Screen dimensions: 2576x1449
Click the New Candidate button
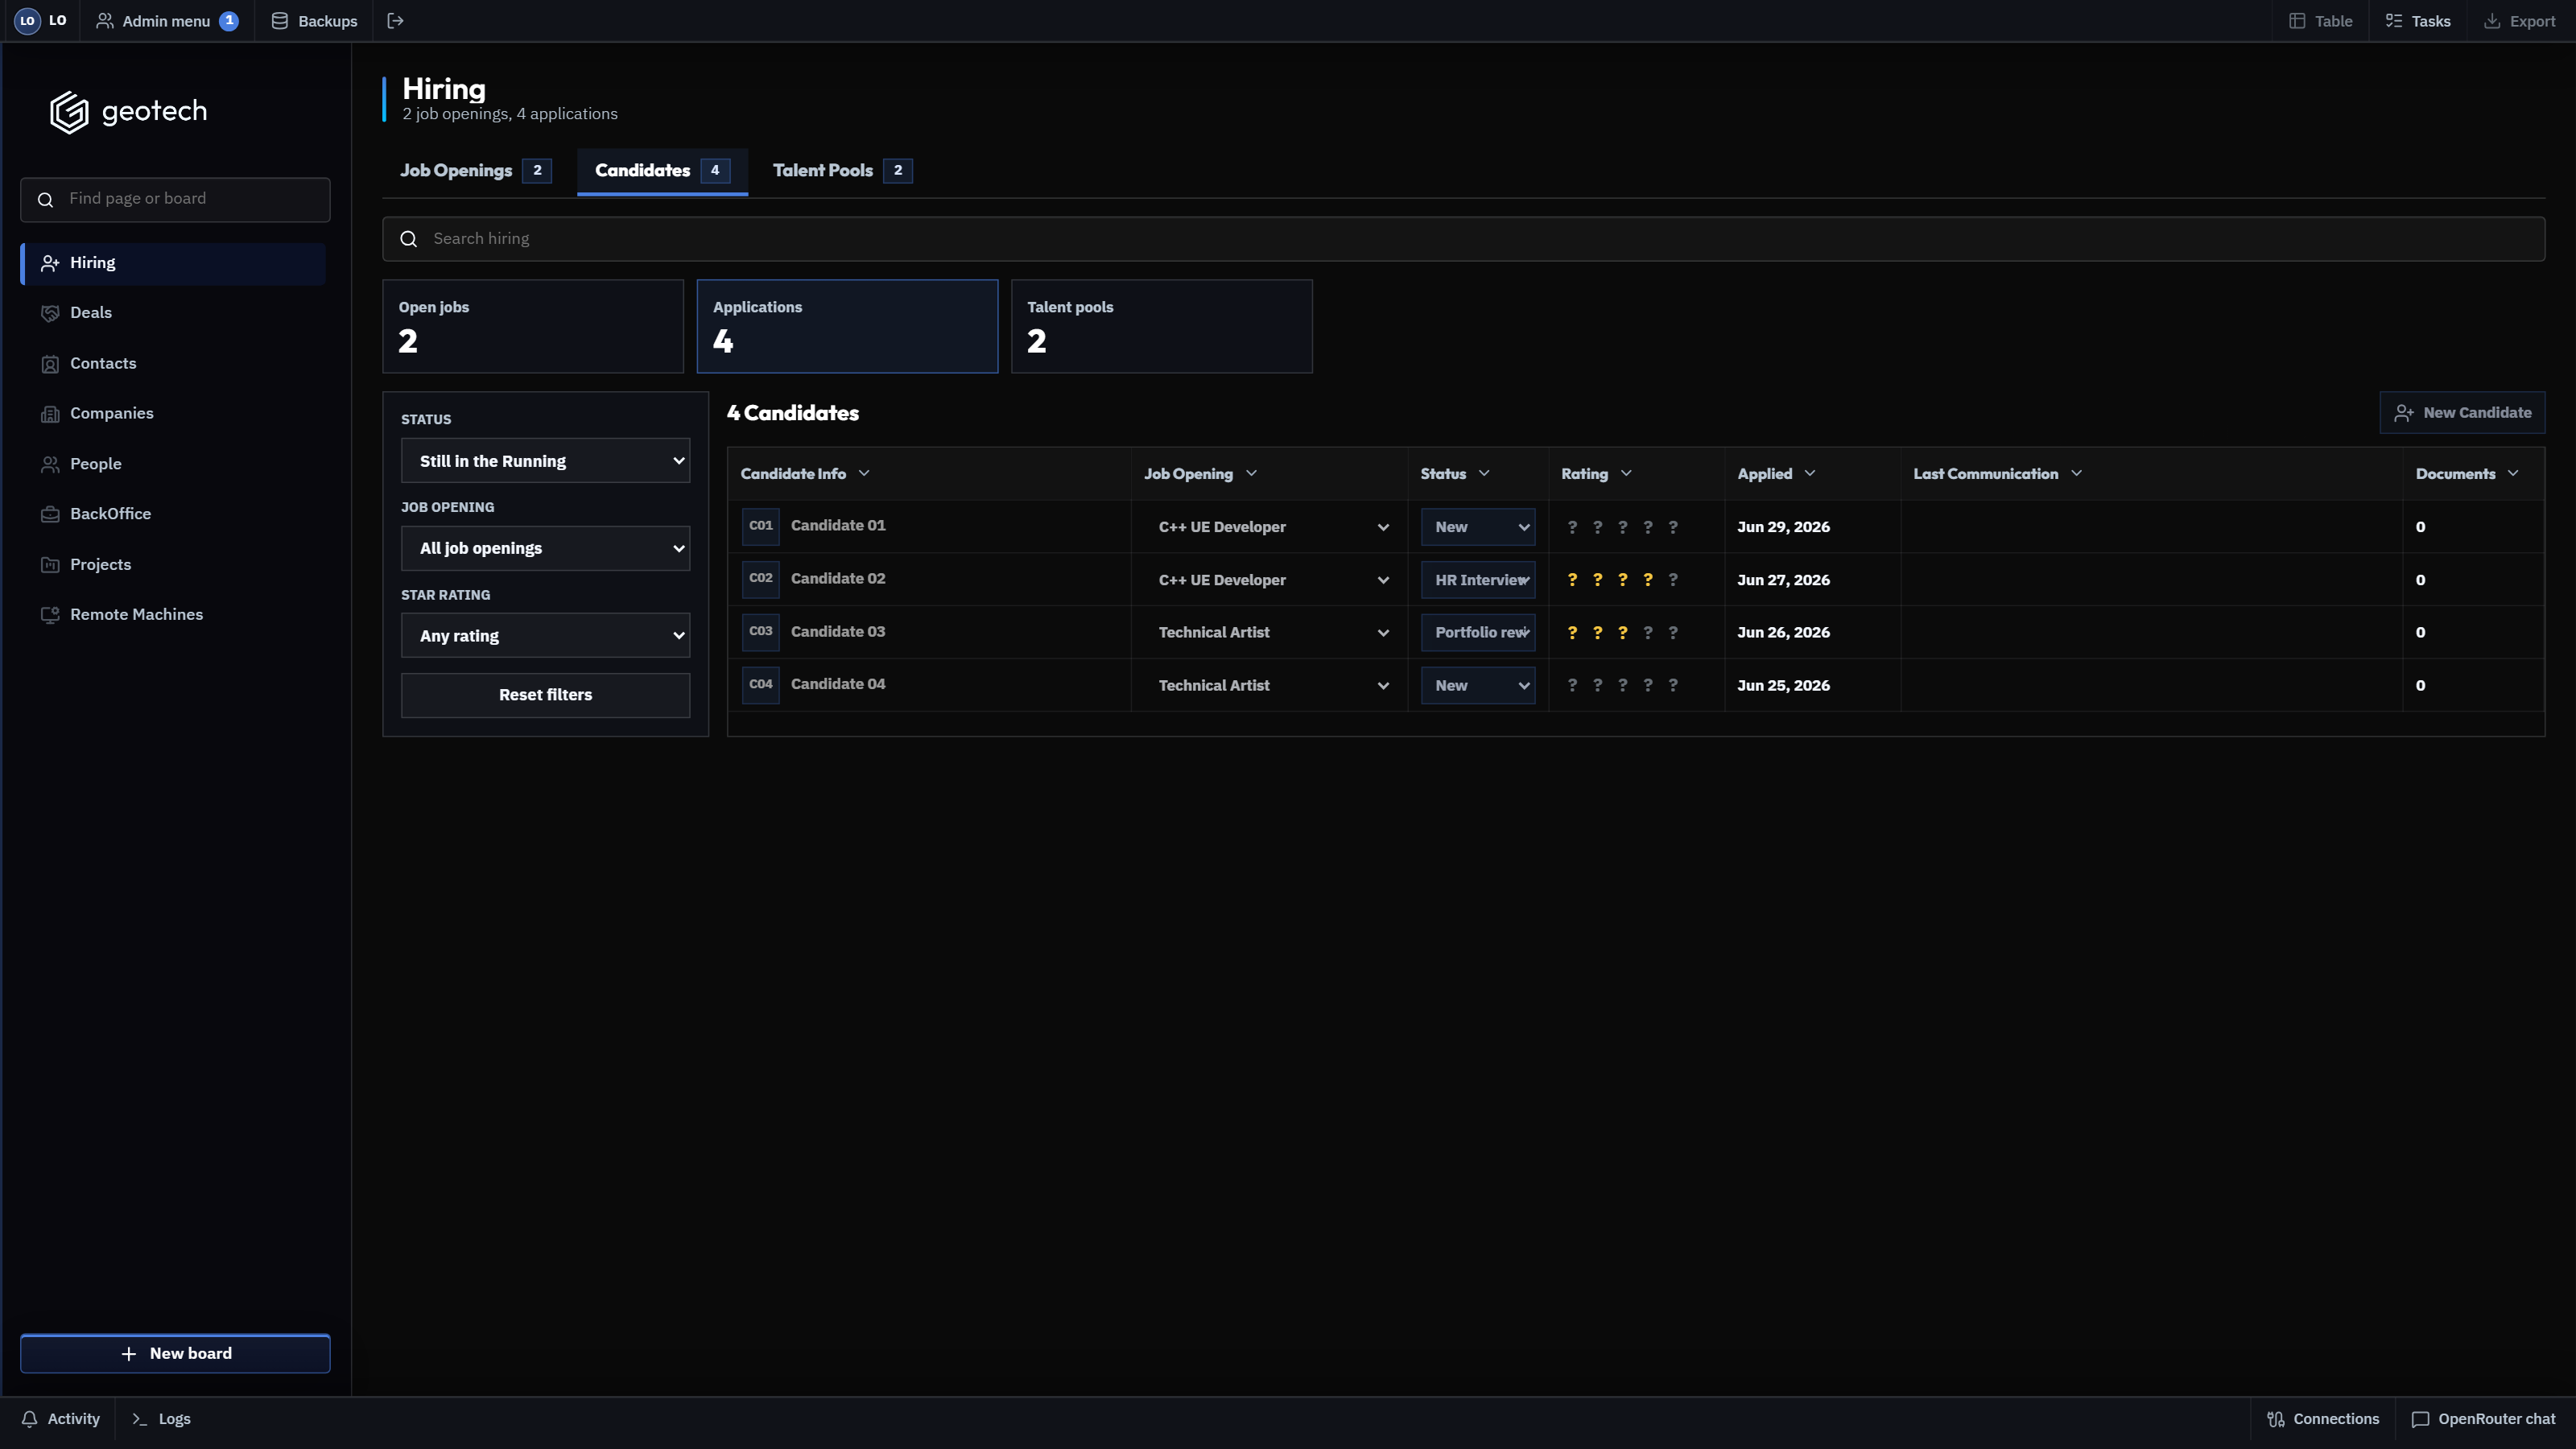click(2462, 413)
